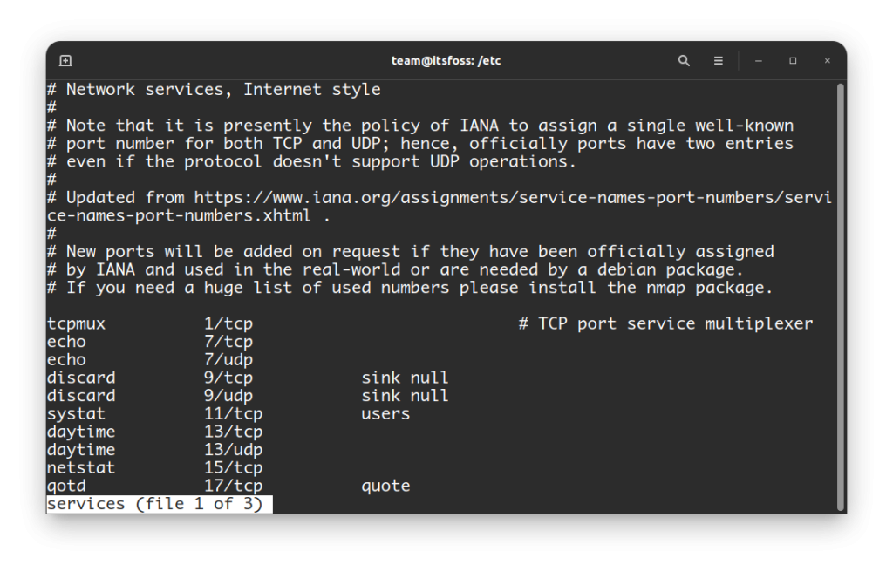Click the 'services (file 1 of 3)' status line
893x565 pixels.
159,504
